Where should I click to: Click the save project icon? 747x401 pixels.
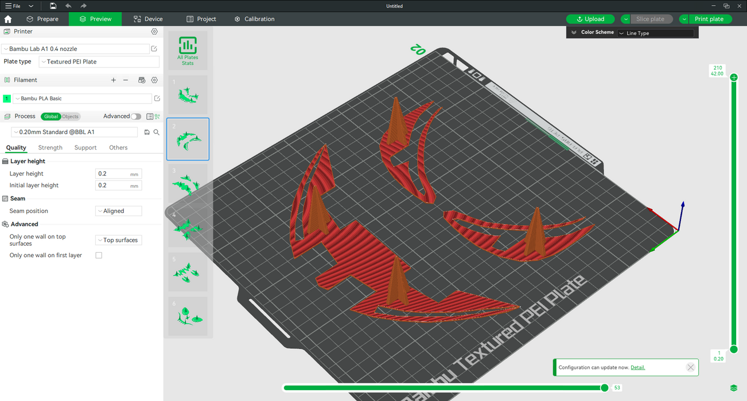pos(53,6)
